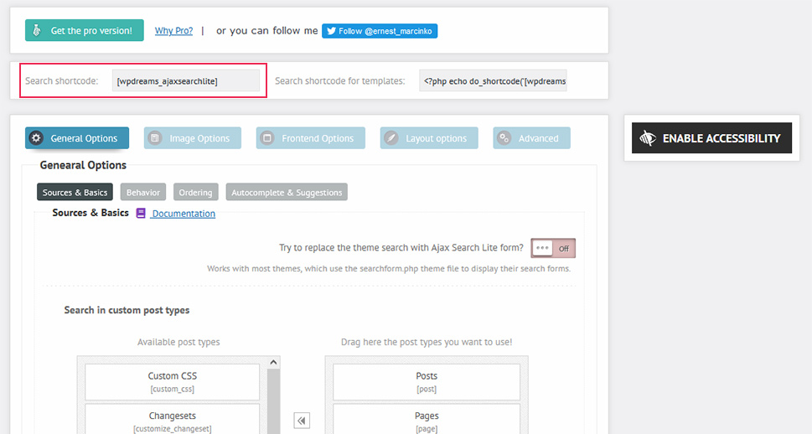Click the double left arrow move button

(x=302, y=421)
